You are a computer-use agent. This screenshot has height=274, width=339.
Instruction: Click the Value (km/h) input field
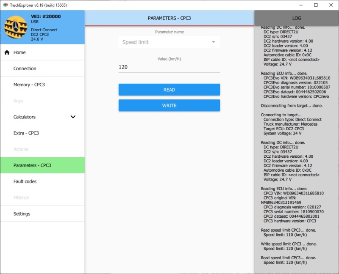pos(169,67)
